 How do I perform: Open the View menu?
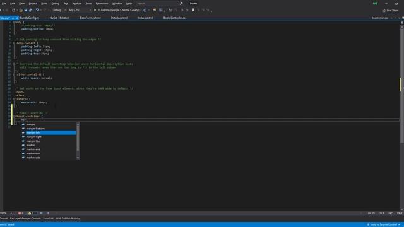click(x=22, y=4)
